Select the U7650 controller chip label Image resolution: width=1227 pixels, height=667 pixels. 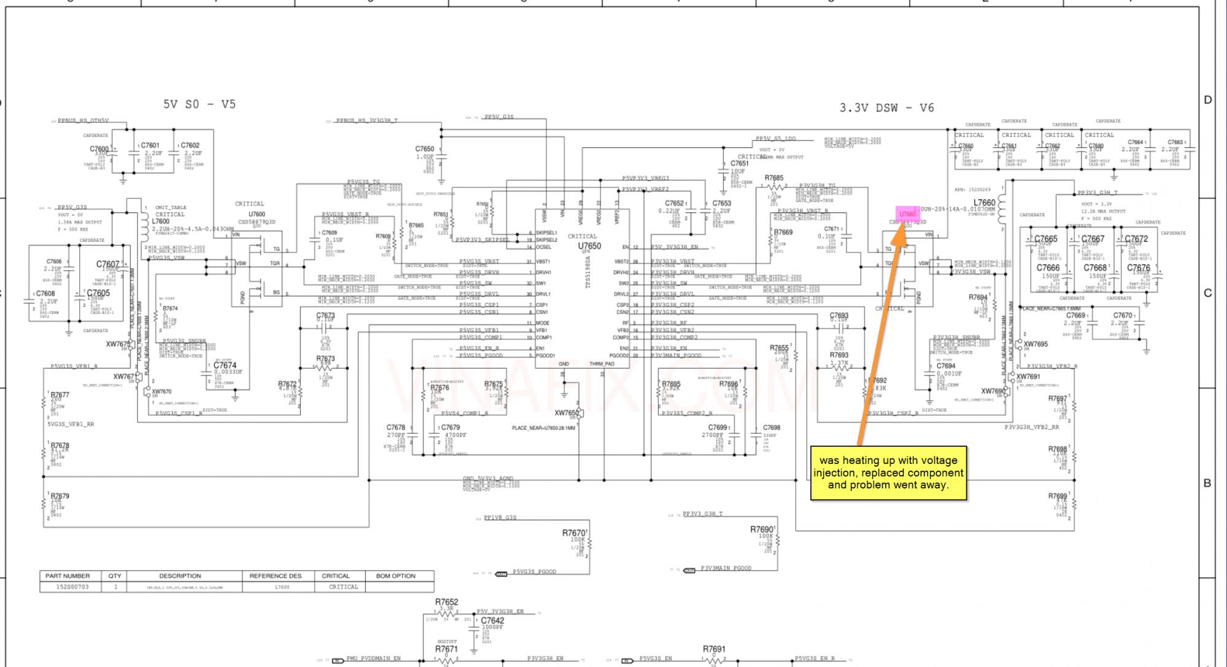(590, 246)
